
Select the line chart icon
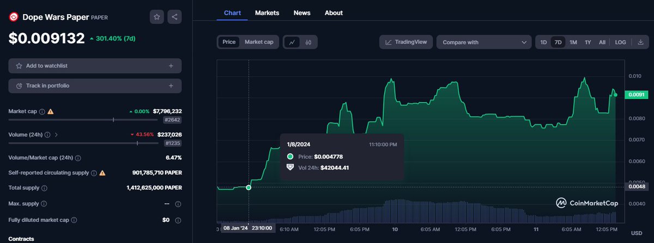point(292,42)
